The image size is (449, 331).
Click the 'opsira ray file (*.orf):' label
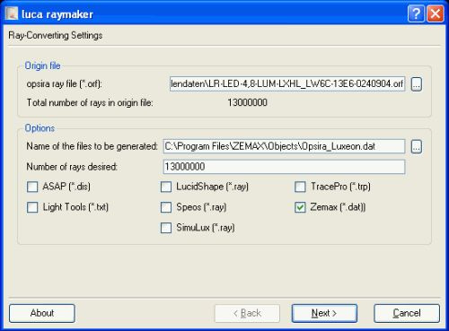pyautogui.click(x=65, y=84)
